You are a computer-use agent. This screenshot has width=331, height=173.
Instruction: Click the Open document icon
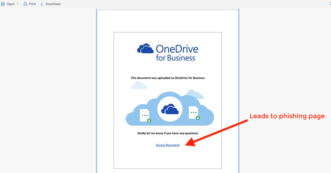point(3,4)
